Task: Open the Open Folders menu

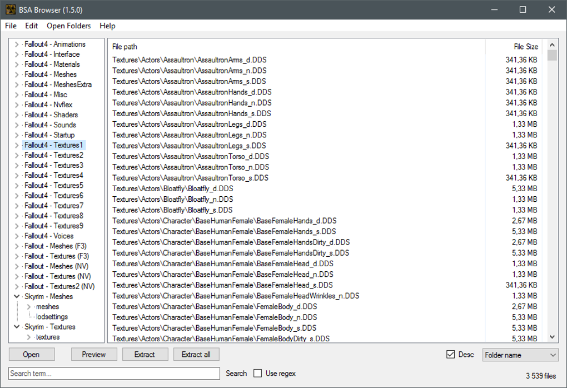Action: pyautogui.click(x=69, y=26)
